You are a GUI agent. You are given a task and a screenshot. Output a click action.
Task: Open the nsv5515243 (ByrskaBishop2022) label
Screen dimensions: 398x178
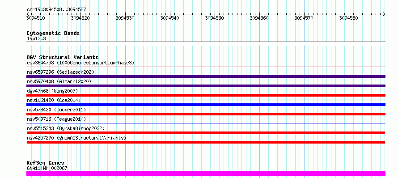[x=66, y=128]
